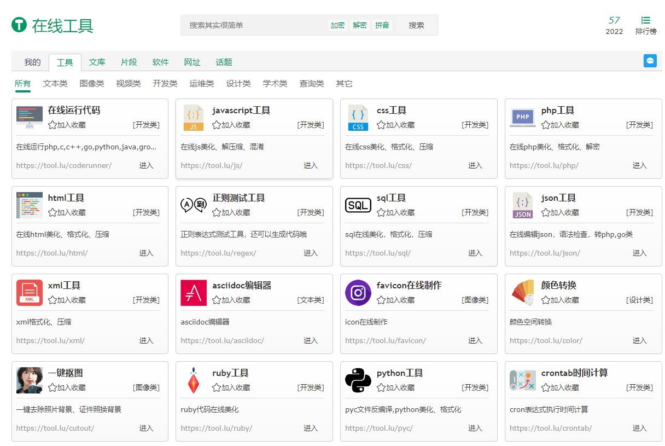Enter the 在线运行代码 tool via 进入
This screenshot has width=665, height=446.
tap(146, 165)
